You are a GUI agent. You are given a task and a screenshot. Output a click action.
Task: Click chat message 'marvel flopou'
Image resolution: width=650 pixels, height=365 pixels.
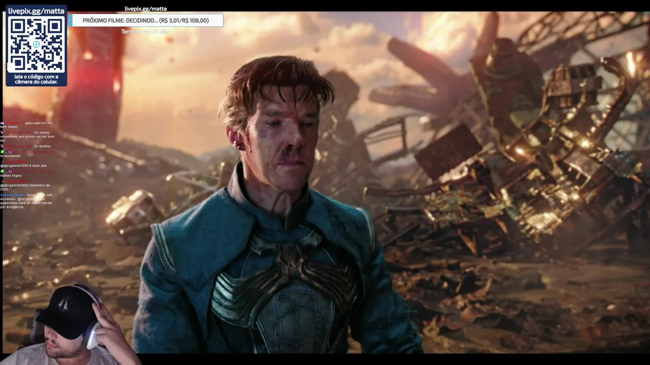(11, 175)
